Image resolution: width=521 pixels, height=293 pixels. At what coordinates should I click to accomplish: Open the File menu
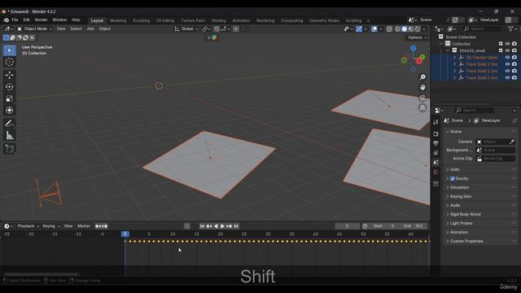tap(15, 20)
